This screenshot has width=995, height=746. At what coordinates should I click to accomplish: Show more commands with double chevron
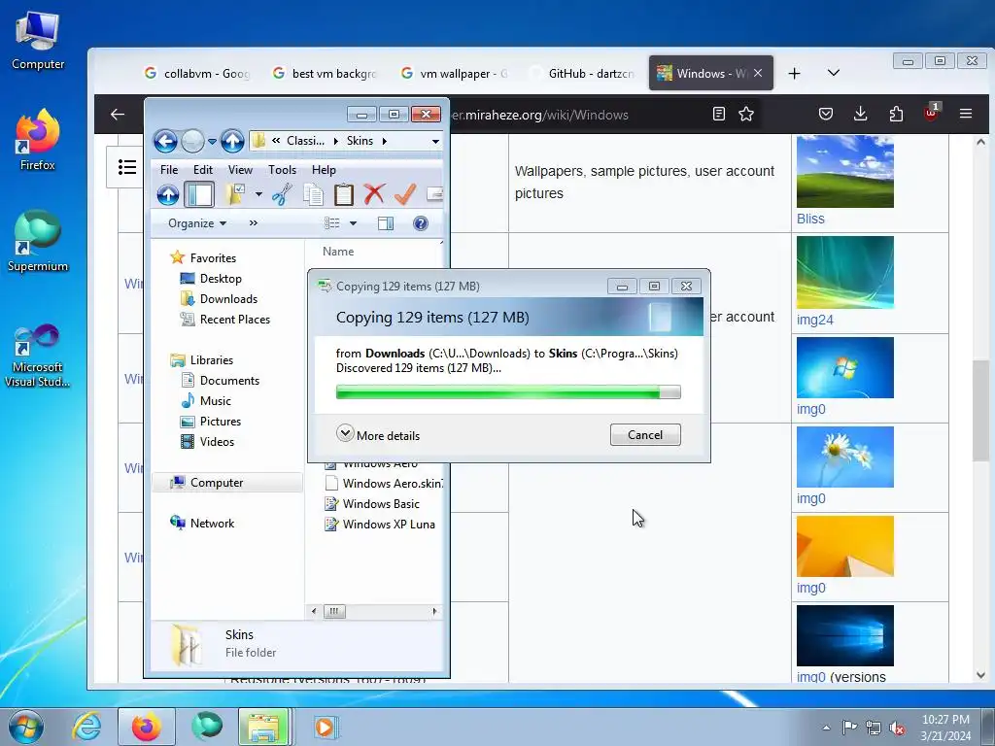pos(254,223)
